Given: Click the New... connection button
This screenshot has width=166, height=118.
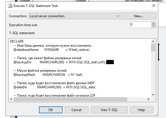Looking at the screenshot, I should coord(138,16).
